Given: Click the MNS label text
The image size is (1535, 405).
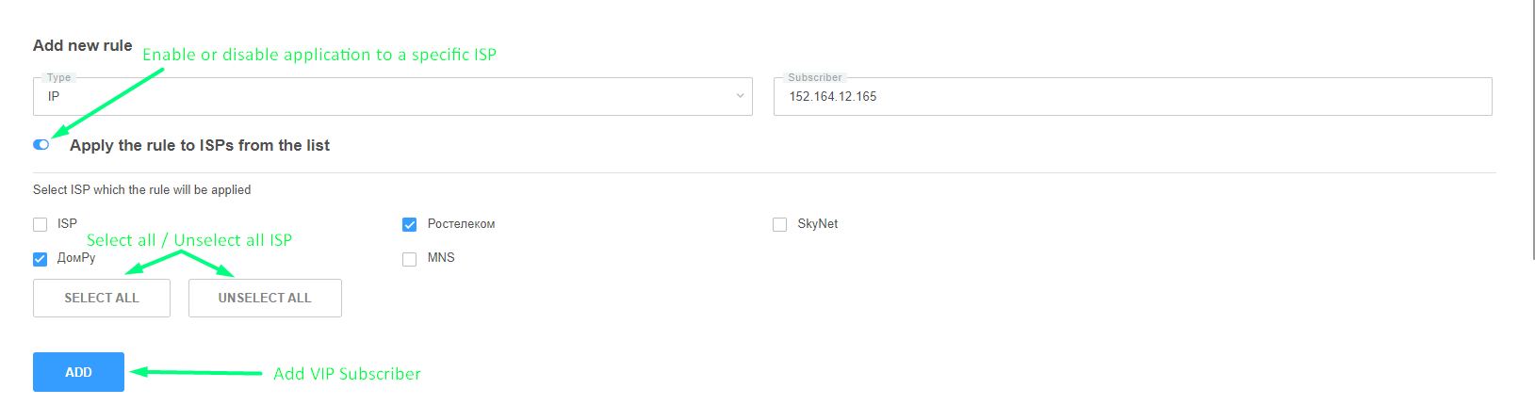Looking at the screenshot, I should [x=441, y=258].
